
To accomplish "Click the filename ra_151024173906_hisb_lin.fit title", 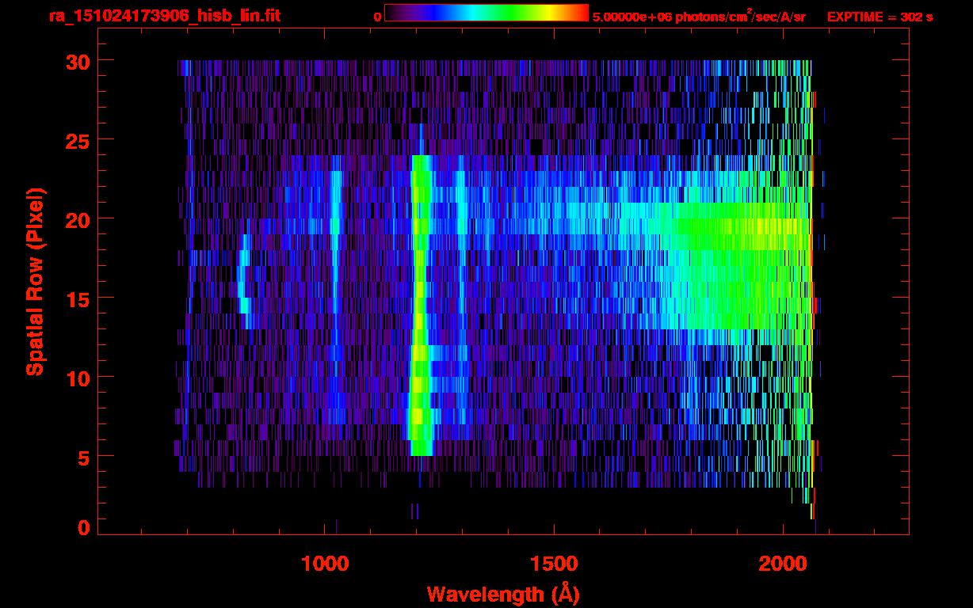I will pyautogui.click(x=164, y=16).
